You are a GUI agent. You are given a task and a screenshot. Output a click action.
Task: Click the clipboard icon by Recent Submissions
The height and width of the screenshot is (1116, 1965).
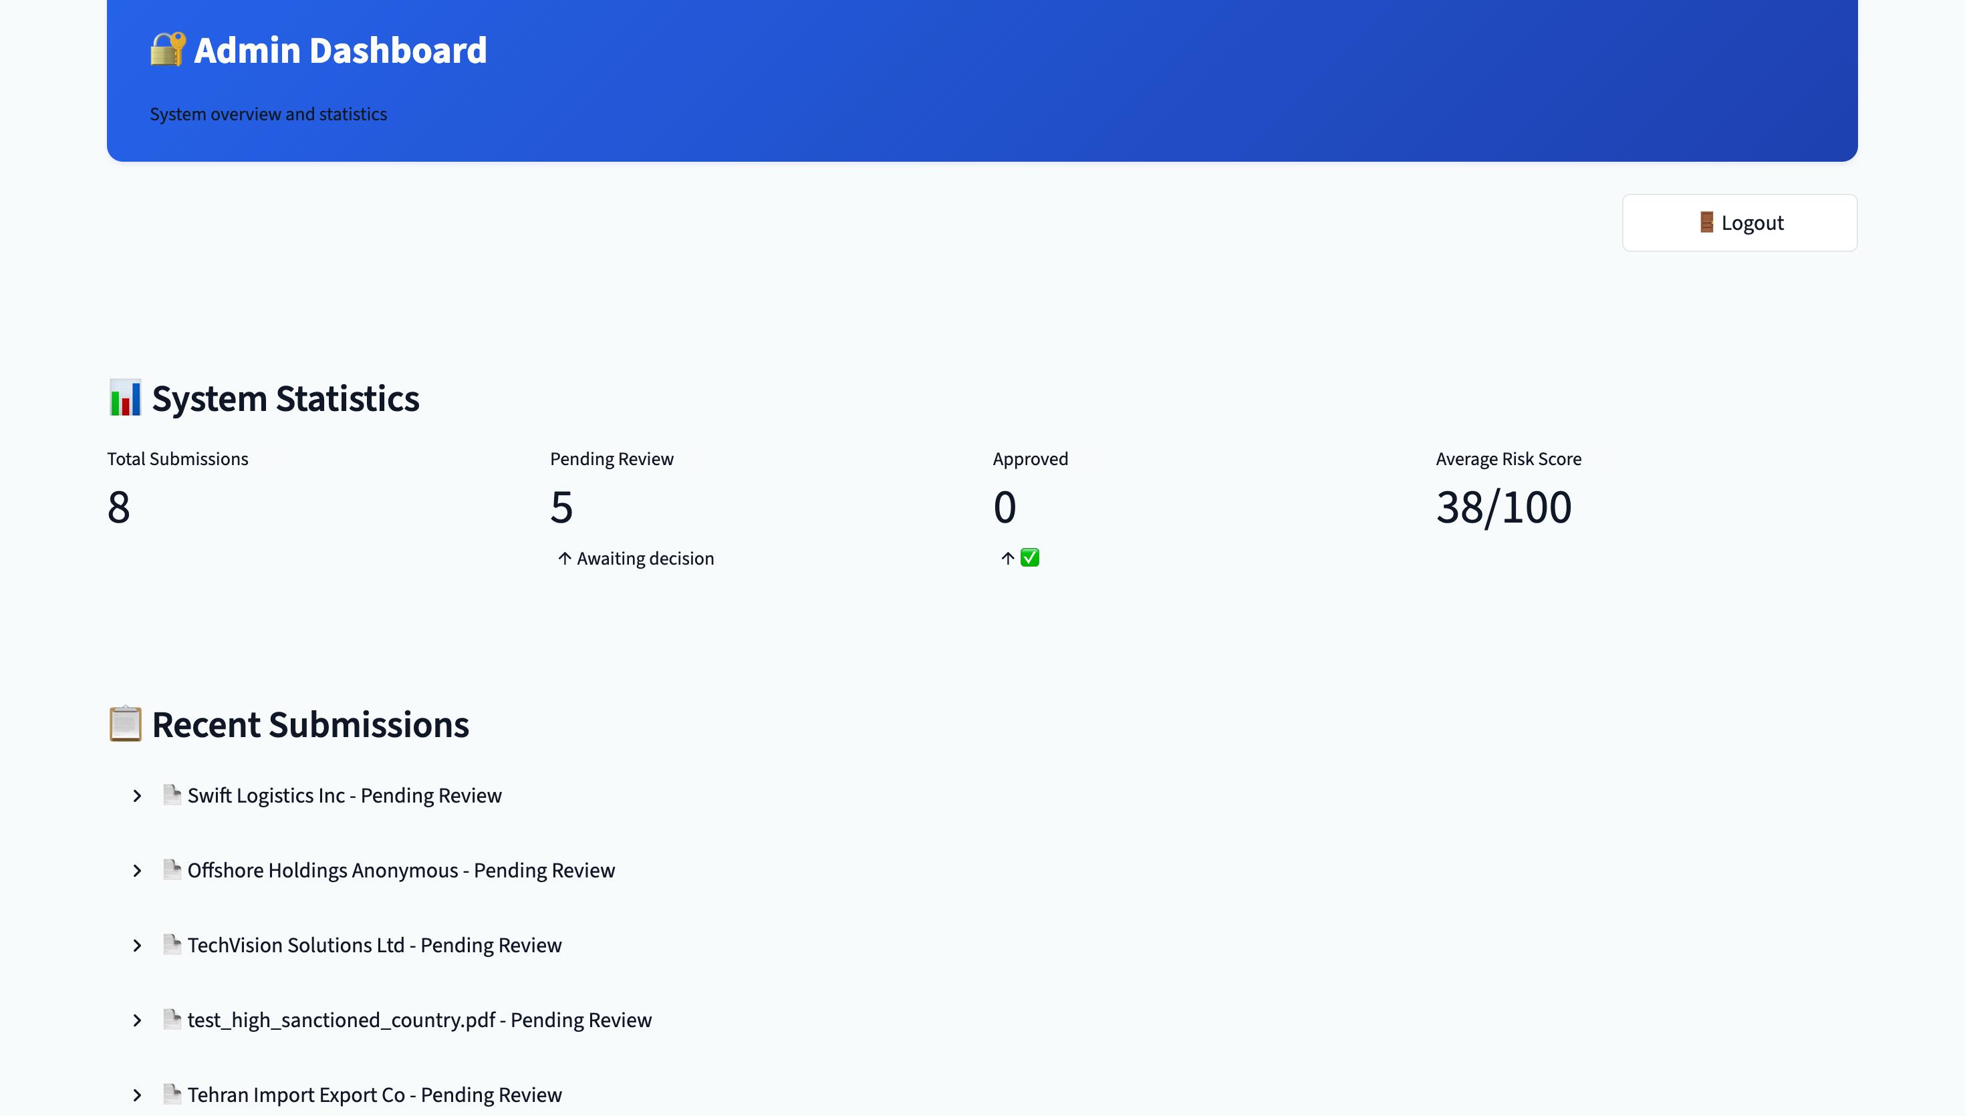coord(125,724)
